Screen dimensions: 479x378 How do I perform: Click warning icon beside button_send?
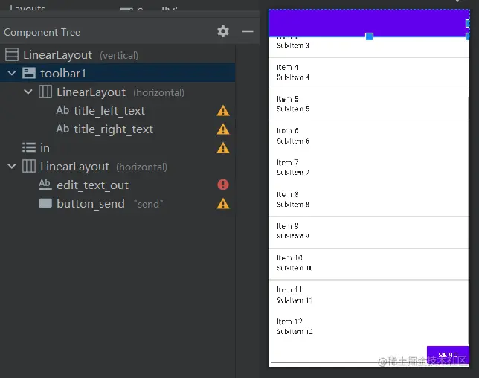pyautogui.click(x=223, y=203)
